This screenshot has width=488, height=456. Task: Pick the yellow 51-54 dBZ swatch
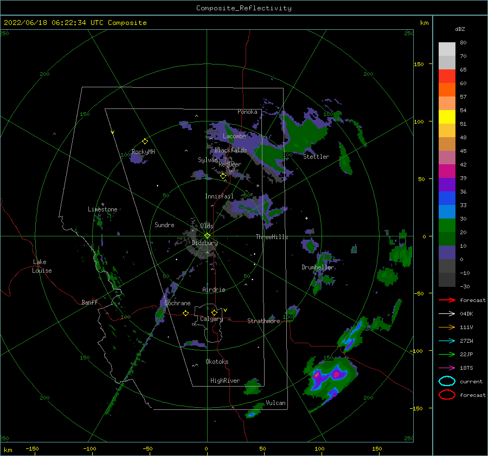pos(447,117)
